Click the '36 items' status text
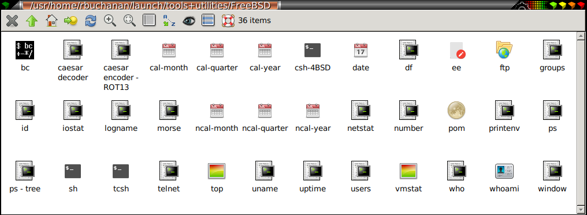This screenshot has height=215, width=587. [255, 20]
